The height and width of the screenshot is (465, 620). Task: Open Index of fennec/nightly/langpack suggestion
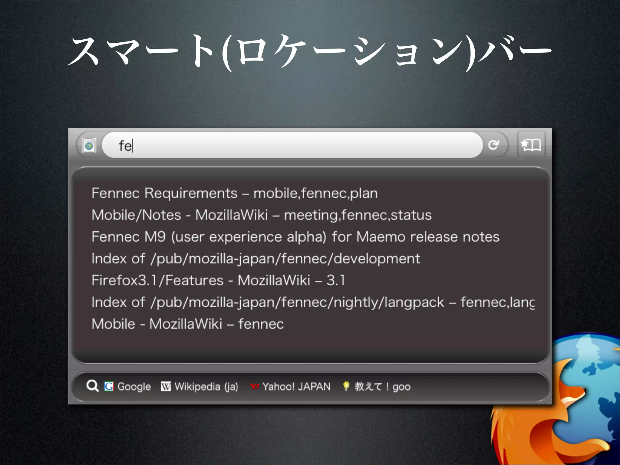pyautogui.click(x=313, y=302)
